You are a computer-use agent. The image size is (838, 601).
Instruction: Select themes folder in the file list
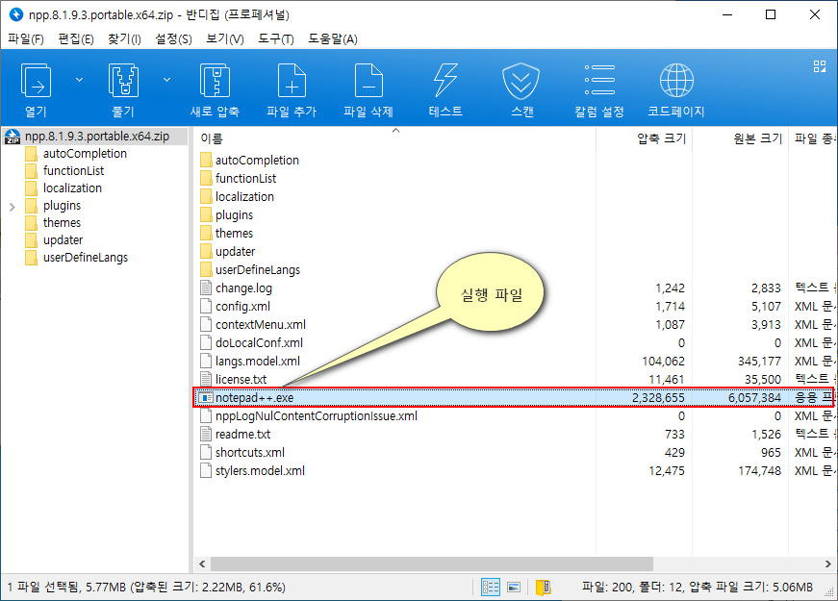point(234,233)
